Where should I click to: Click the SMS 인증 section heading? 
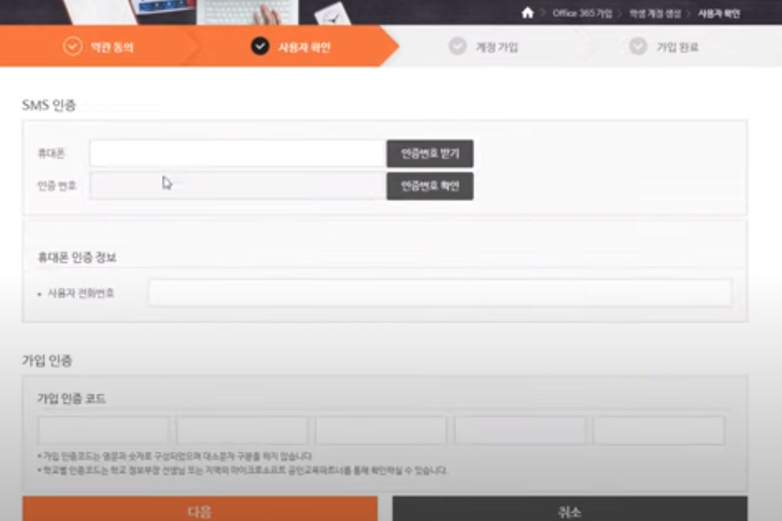coord(49,105)
